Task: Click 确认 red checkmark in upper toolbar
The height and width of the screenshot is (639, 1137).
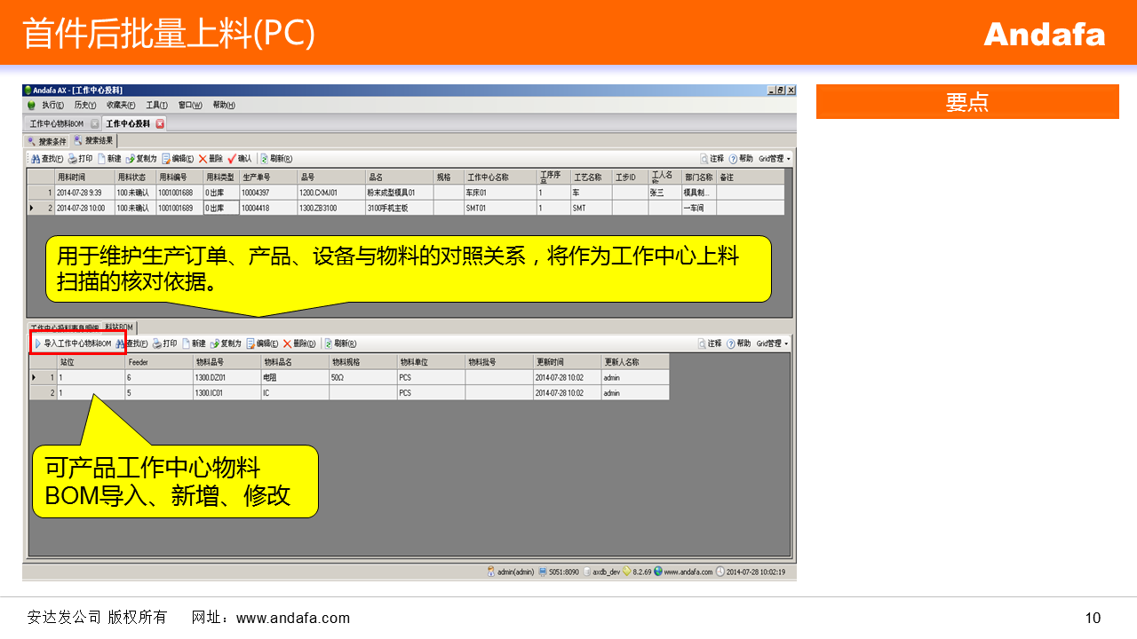Action: 232,159
